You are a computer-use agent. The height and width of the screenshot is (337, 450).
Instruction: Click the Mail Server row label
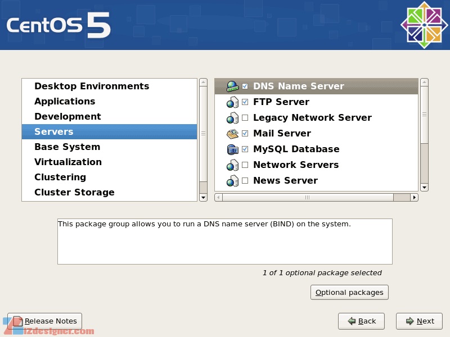point(282,134)
